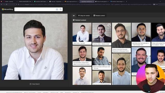The image size is (165, 93).
Task: Open Saad Sarraj - YouTube caption link
Action: click(79, 43)
